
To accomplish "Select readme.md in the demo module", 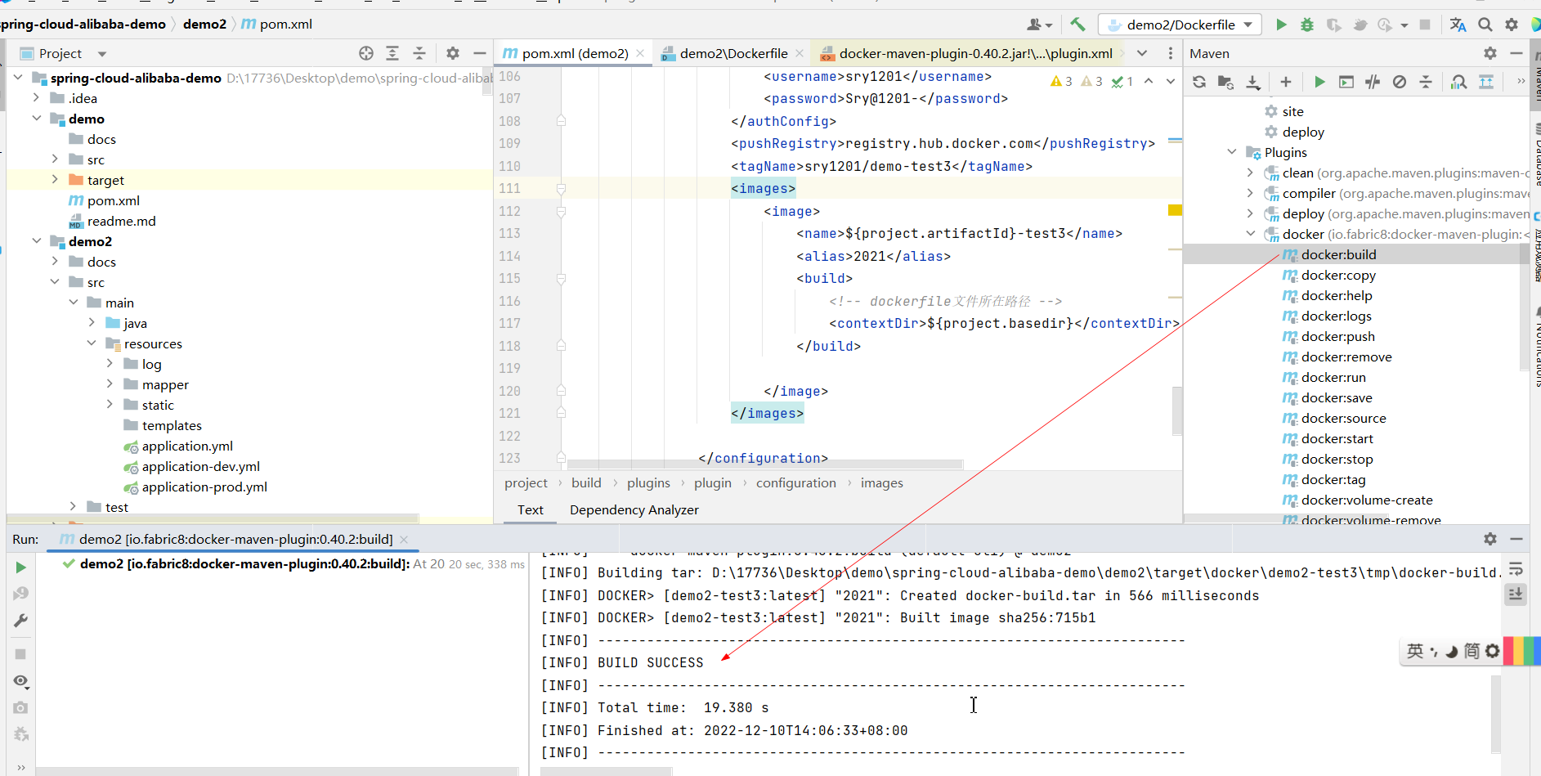I will click(121, 222).
